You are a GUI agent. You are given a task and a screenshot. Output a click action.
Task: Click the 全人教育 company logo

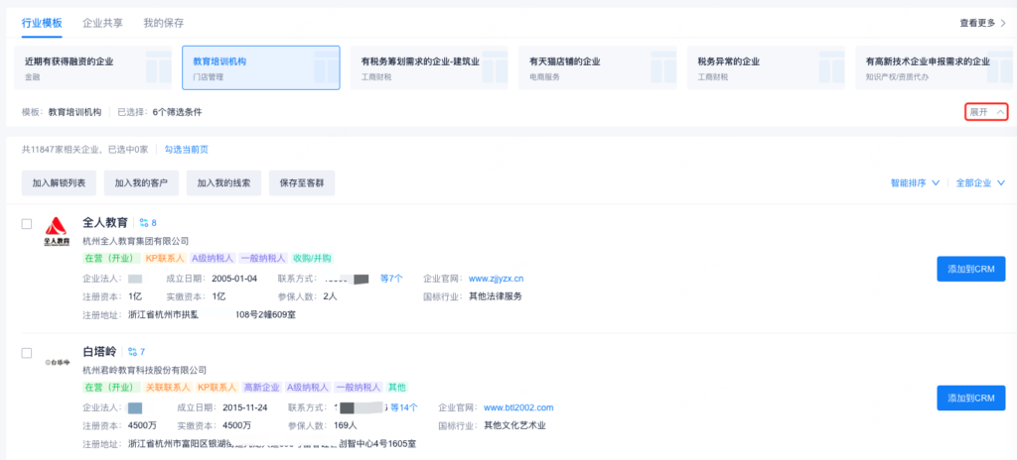pos(57,231)
